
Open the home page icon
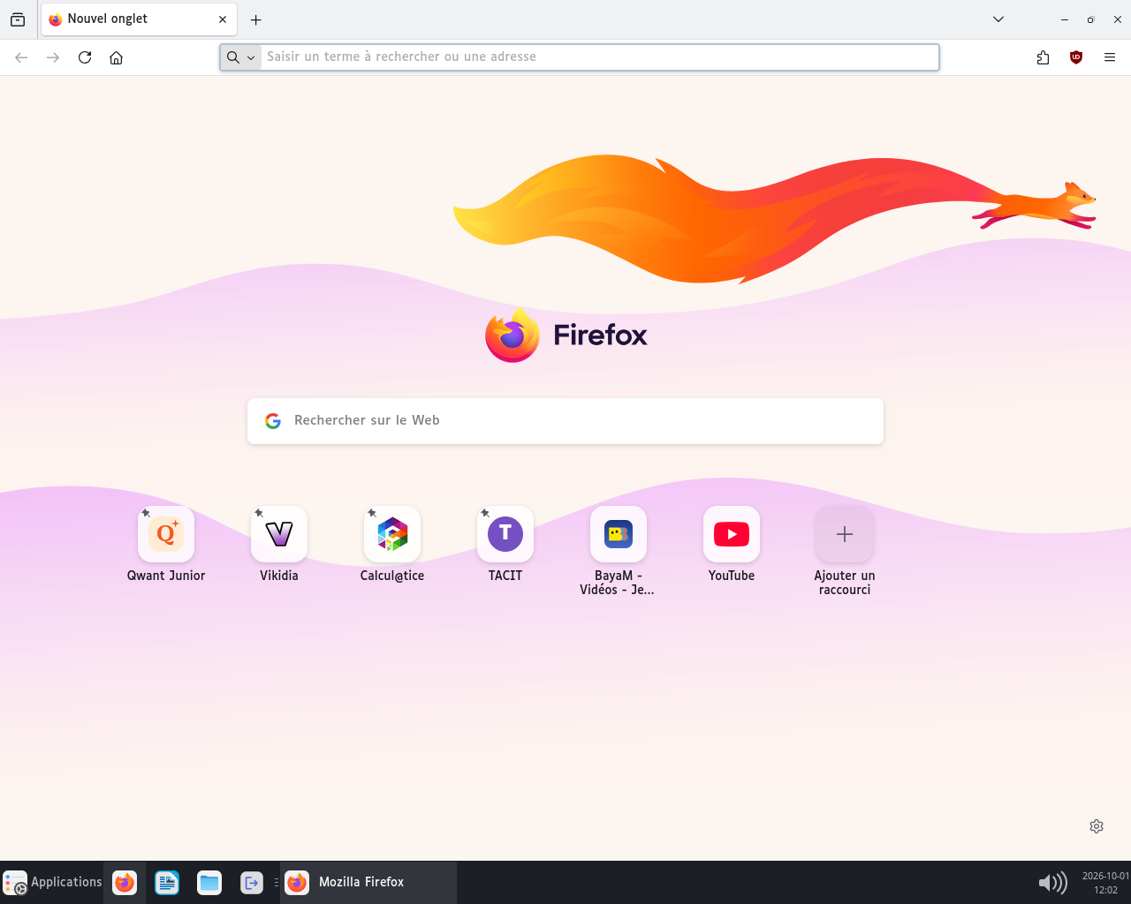click(116, 57)
